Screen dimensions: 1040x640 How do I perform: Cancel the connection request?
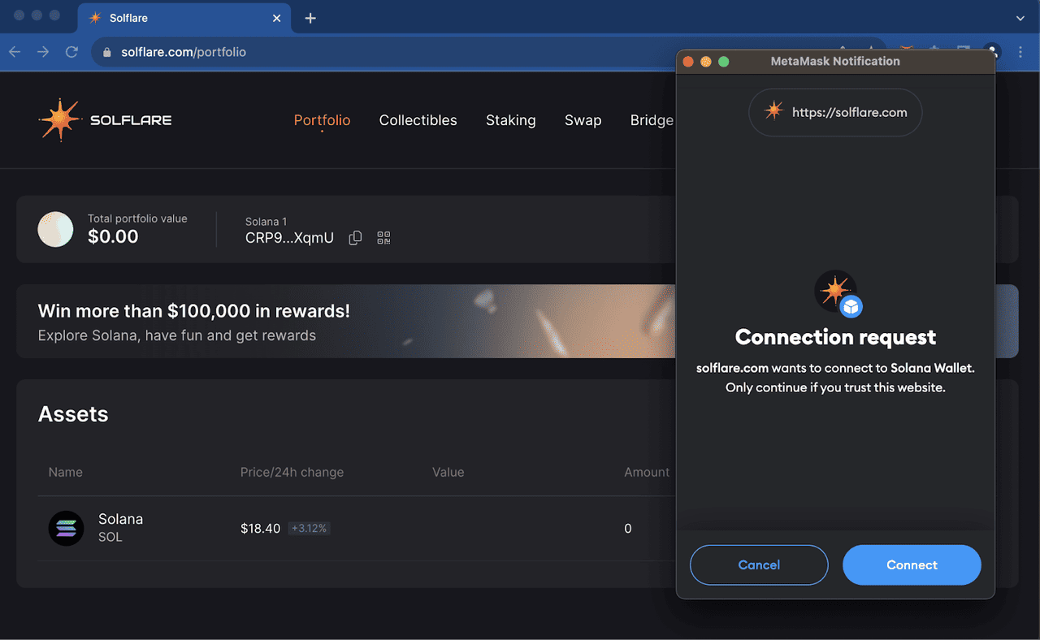pos(759,565)
